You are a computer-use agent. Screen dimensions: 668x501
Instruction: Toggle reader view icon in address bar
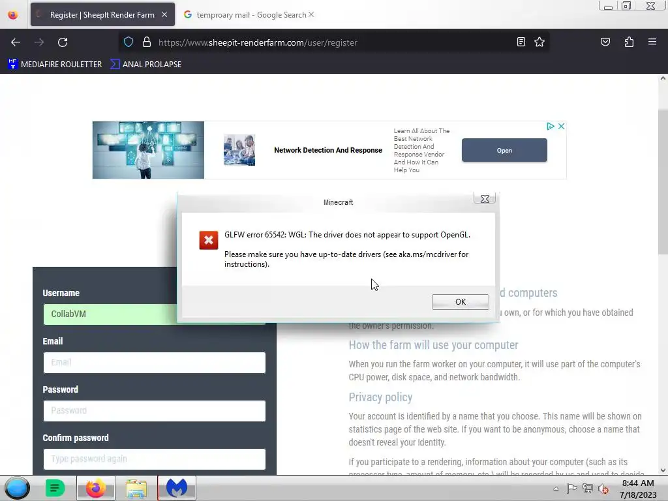coord(521,42)
